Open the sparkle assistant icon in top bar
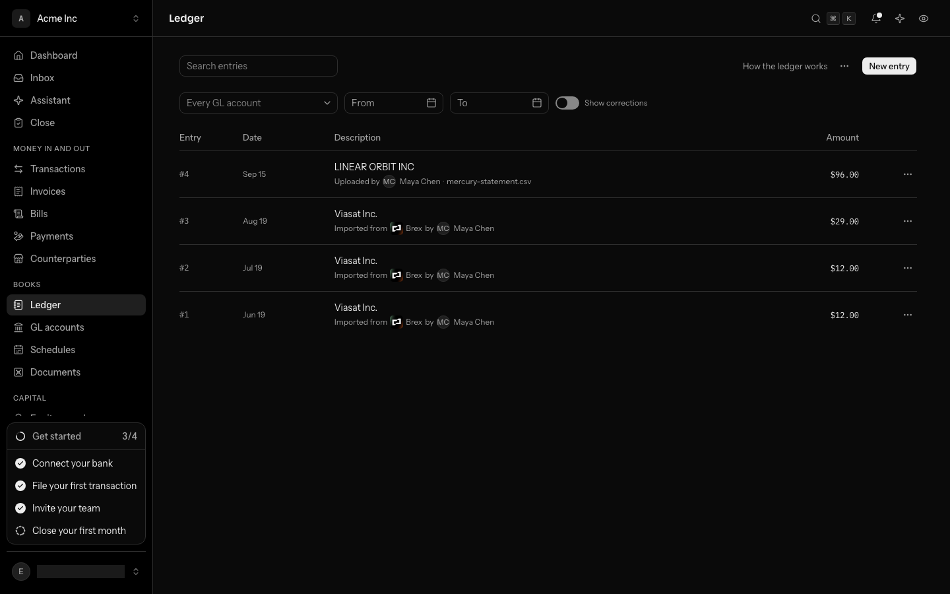Viewport: 950px width, 594px height. pyautogui.click(x=900, y=18)
